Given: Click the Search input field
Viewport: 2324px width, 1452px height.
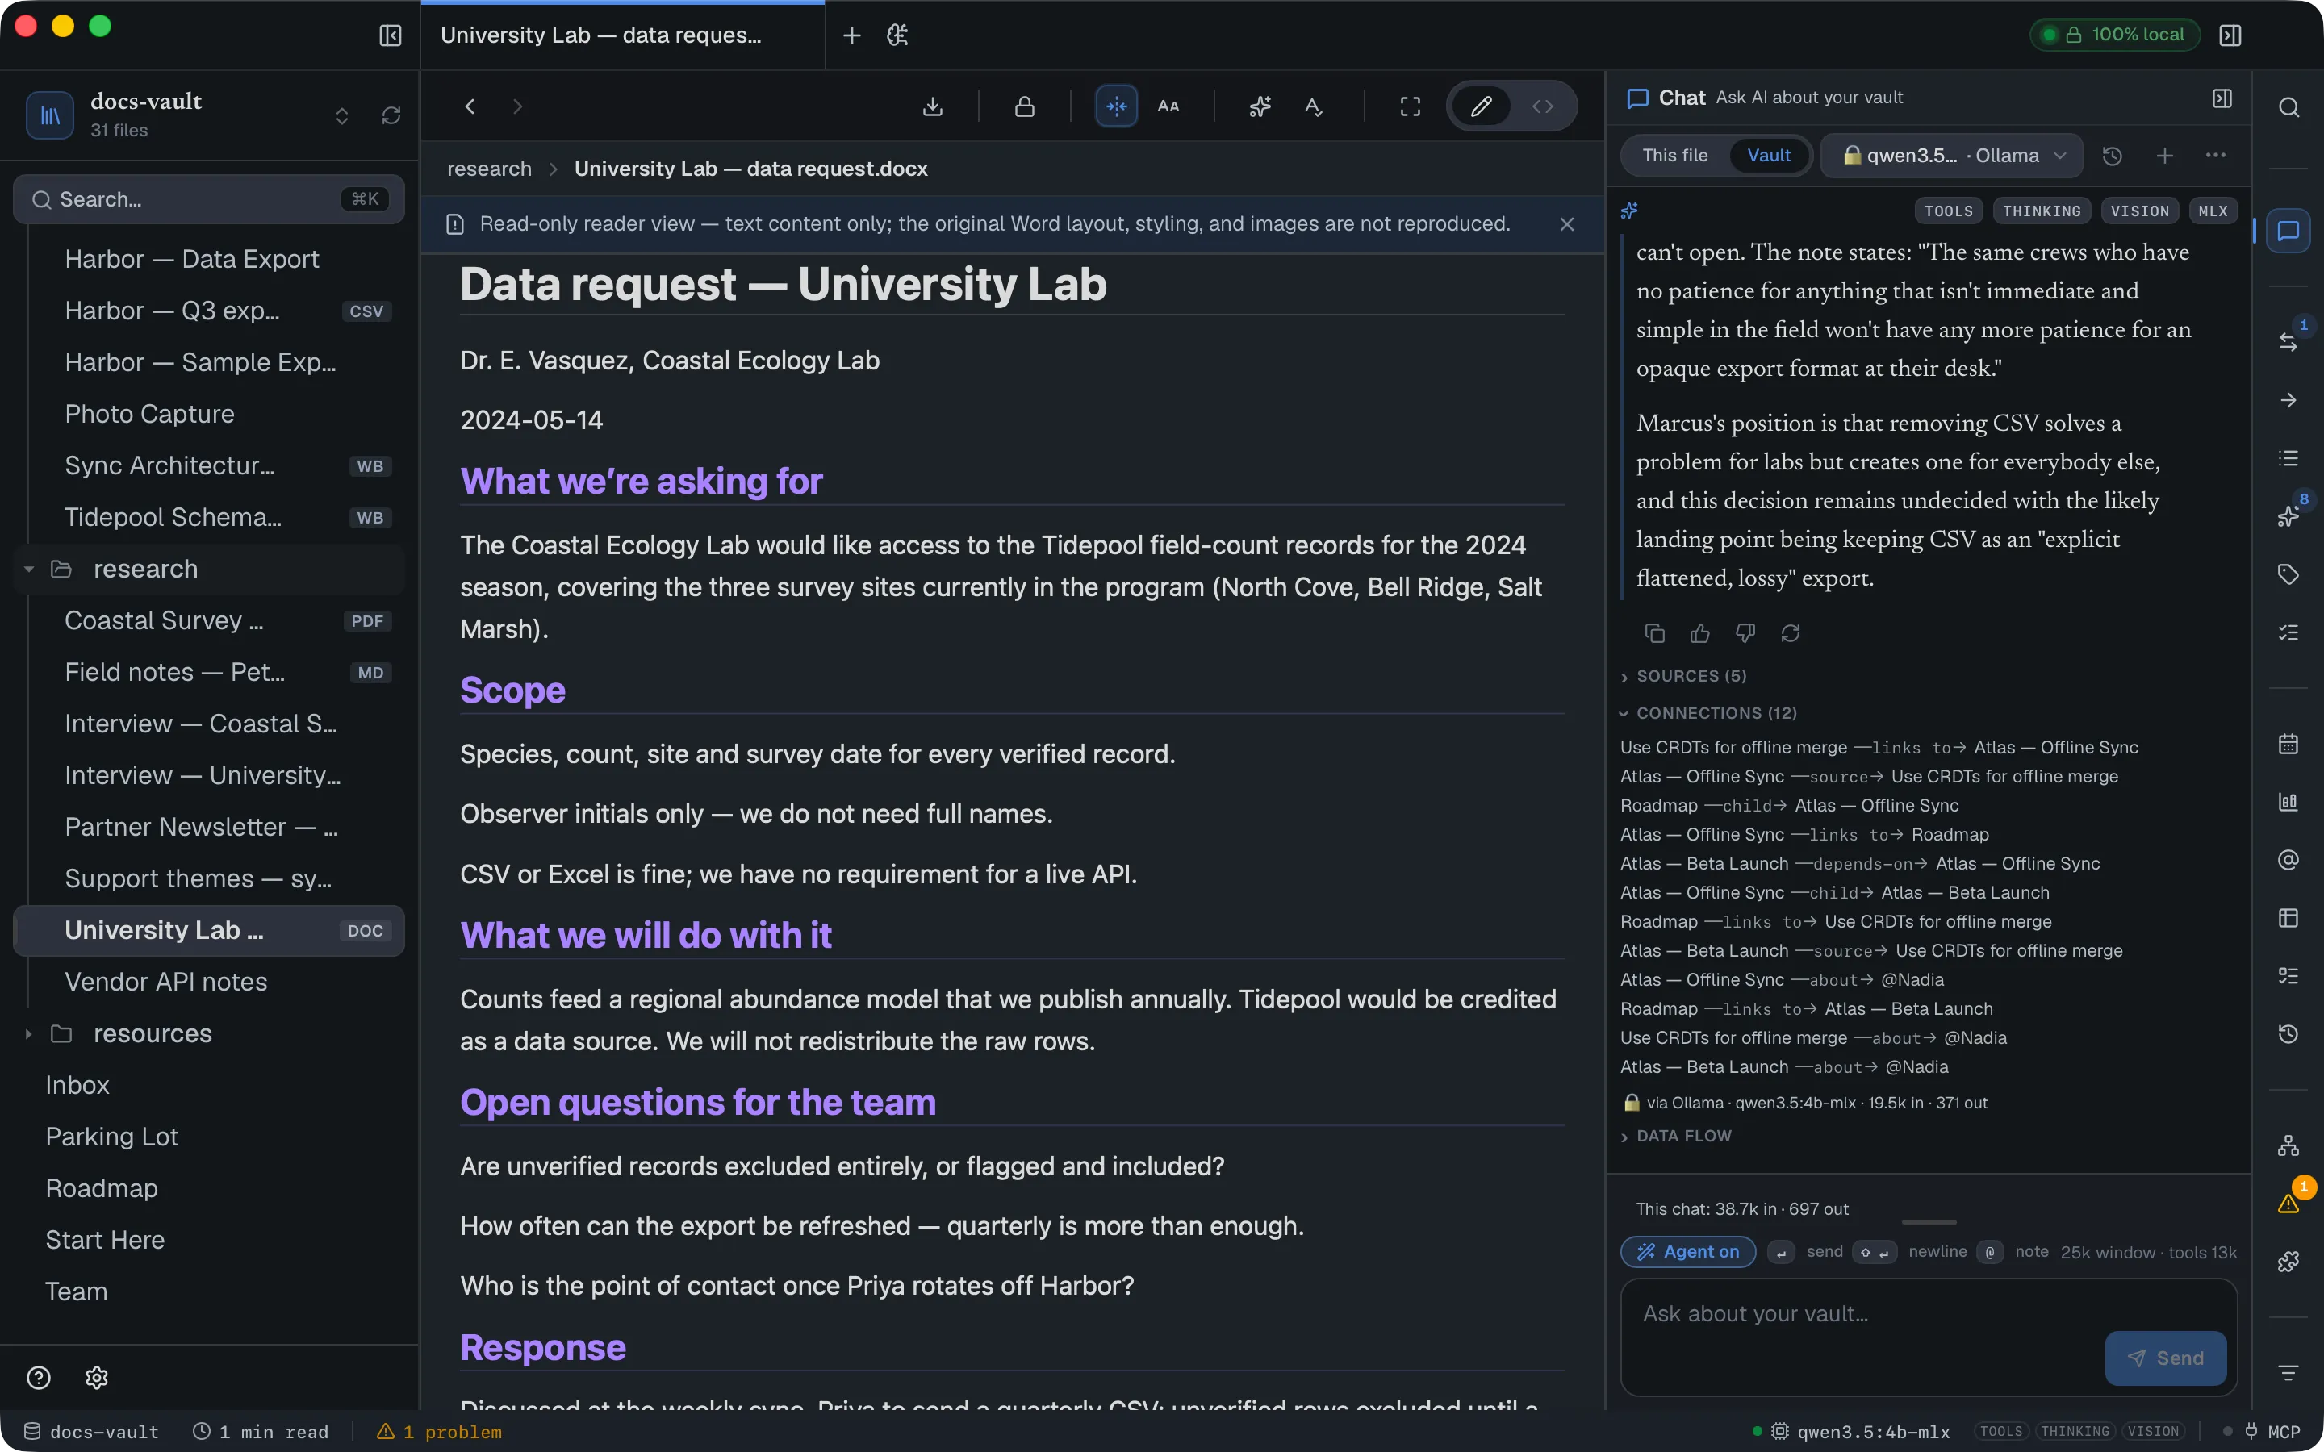Looking at the screenshot, I should point(208,200).
